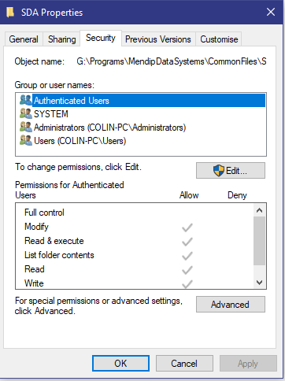Switch to the Customise tab

(219, 39)
